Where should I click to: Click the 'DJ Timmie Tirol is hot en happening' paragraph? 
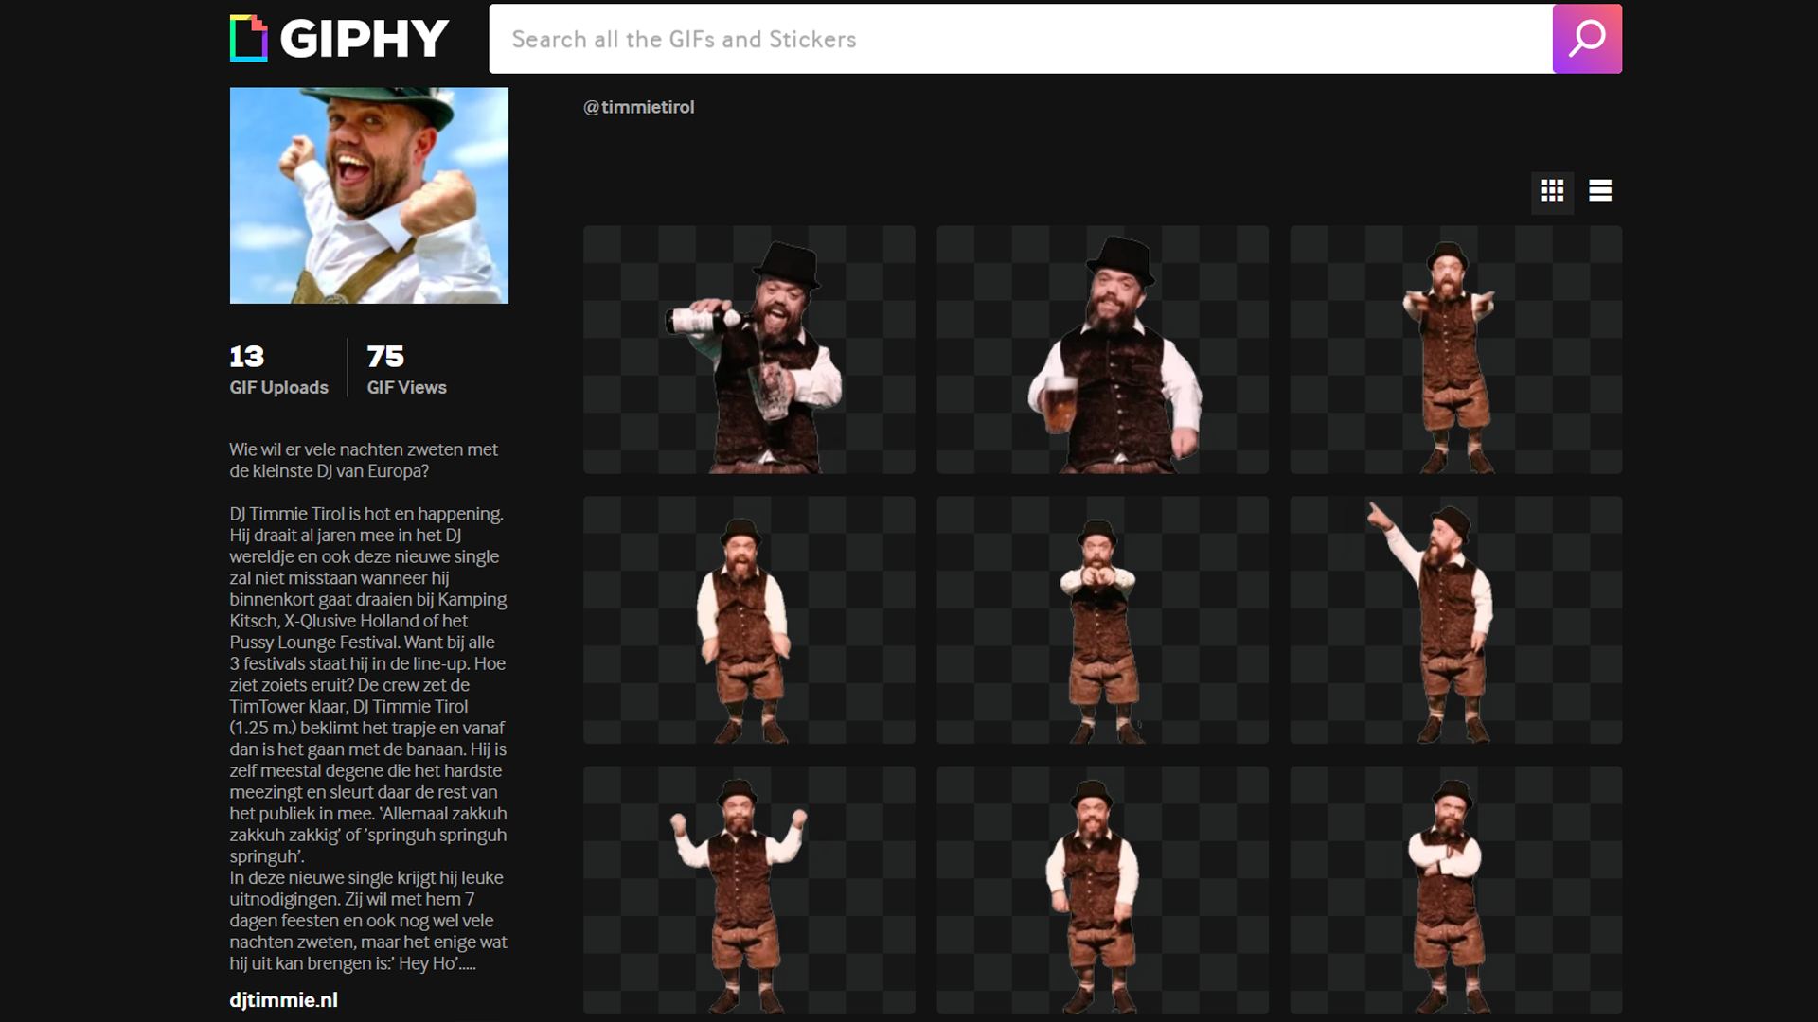click(368, 685)
